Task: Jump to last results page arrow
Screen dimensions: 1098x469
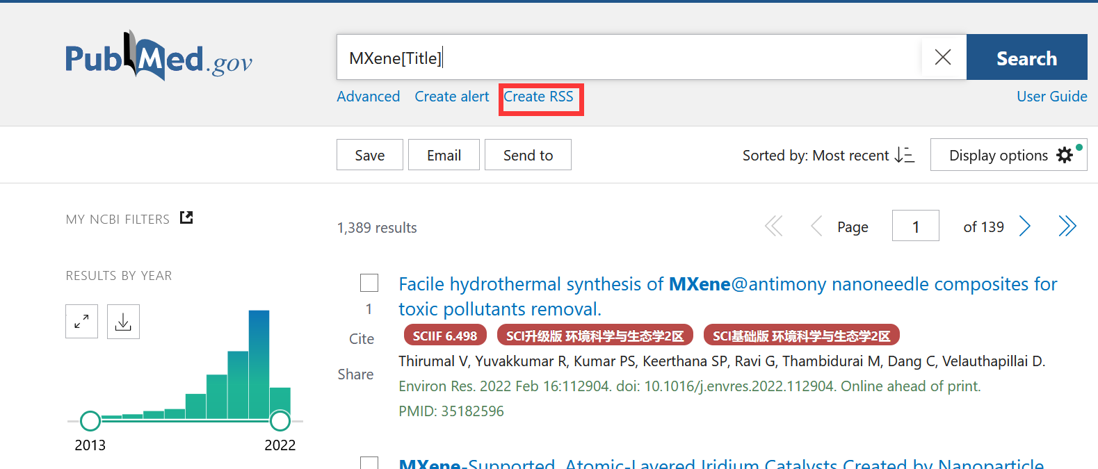Action: point(1067,226)
